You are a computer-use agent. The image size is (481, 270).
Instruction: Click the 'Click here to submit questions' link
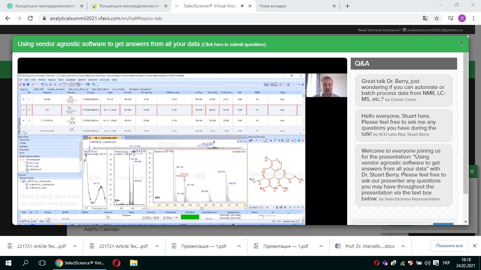point(233,45)
